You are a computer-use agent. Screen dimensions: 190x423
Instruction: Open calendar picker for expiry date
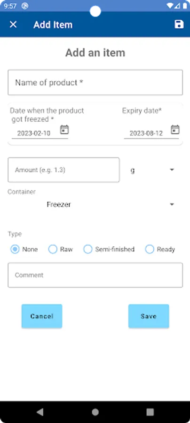pos(175,130)
